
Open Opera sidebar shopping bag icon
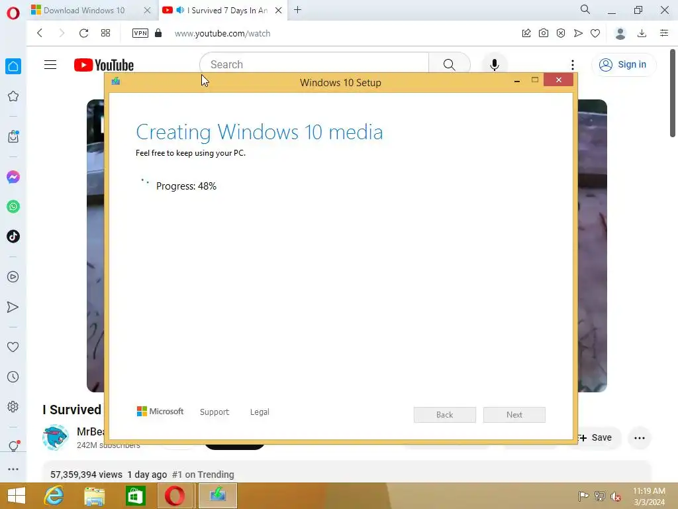13,137
